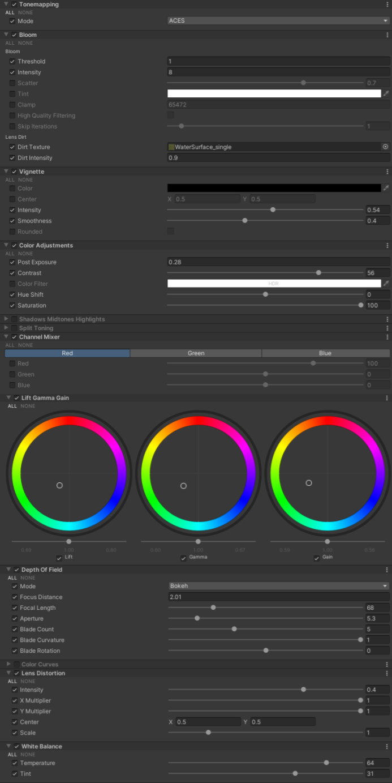Image resolution: width=392 pixels, height=783 pixels.
Task: Disable the Vignette Smoothness override checkbox
Action: (x=12, y=221)
